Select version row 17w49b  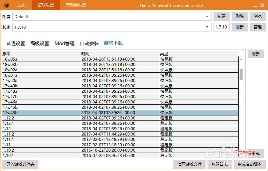(x=120, y=86)
